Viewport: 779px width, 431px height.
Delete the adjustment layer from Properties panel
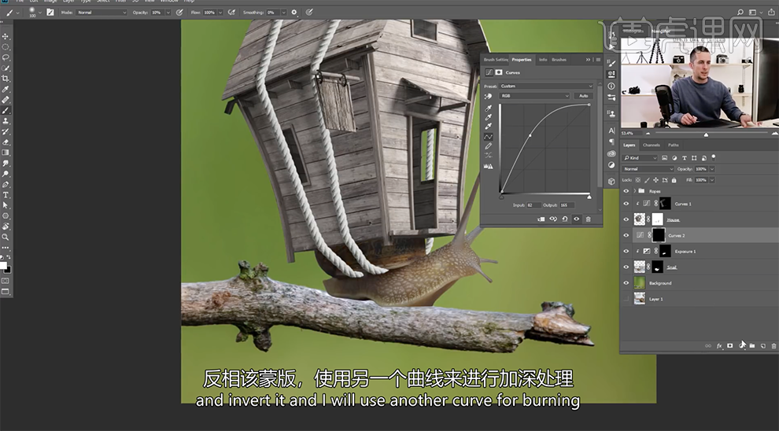click(x=589, y=219)
